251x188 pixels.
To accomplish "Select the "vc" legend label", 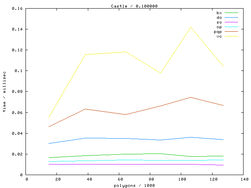I will tap(219, 36).
